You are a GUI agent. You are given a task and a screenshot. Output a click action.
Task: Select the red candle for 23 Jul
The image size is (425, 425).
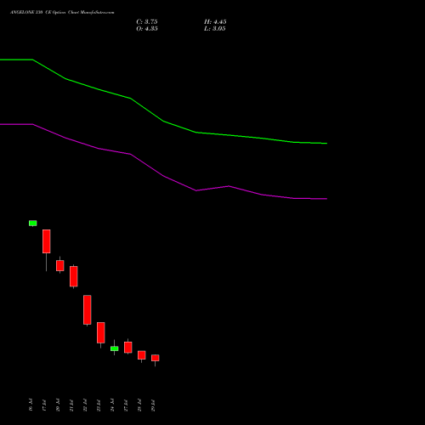(101, 332)
